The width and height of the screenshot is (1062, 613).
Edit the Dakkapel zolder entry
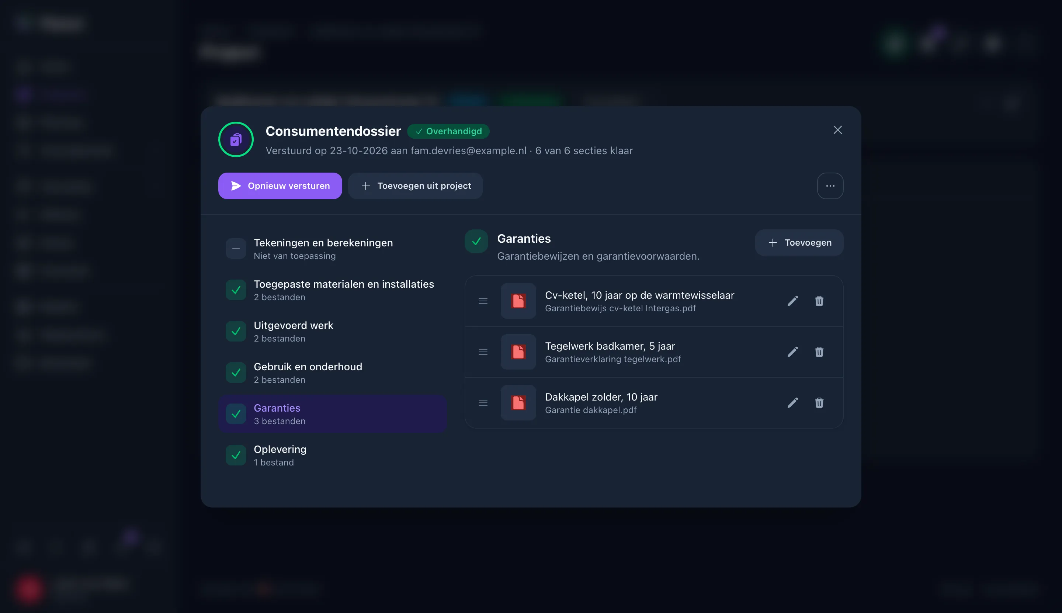[x=792, y=403]
